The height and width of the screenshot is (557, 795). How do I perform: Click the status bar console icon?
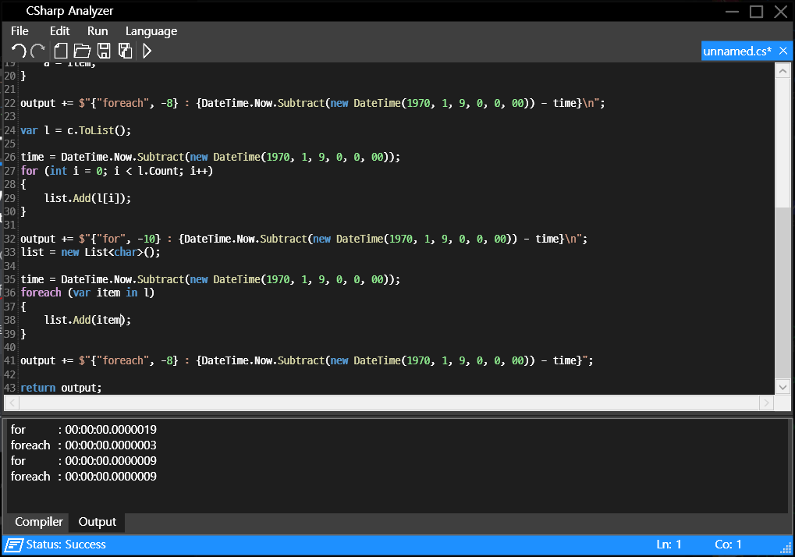pos(14,545)
